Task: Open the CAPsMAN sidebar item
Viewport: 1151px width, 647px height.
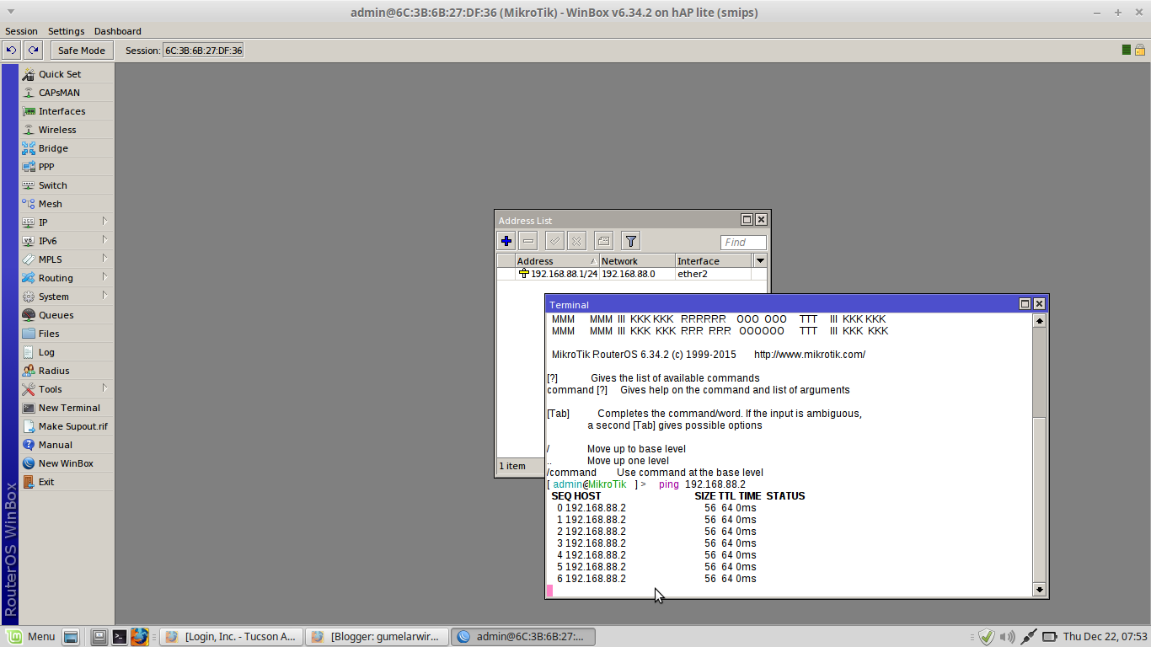Action: coord(67,93)
